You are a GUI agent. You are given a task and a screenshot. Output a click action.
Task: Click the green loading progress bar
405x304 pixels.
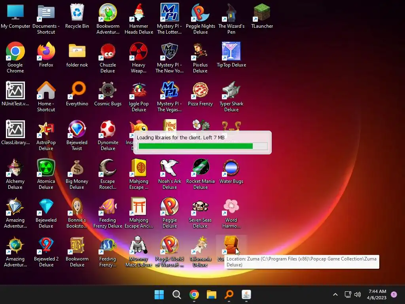203,146
